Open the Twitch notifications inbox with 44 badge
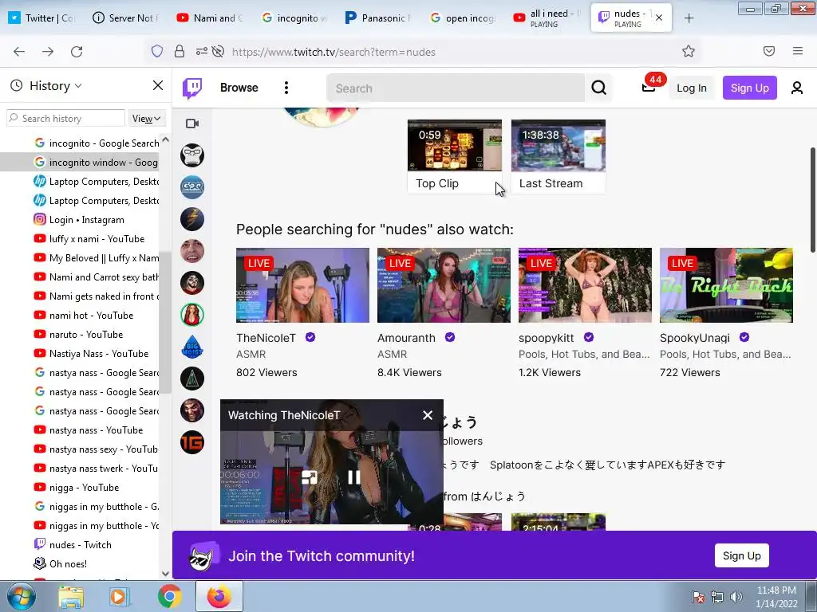This screenshot has height=612, width=817. point(648,87)
